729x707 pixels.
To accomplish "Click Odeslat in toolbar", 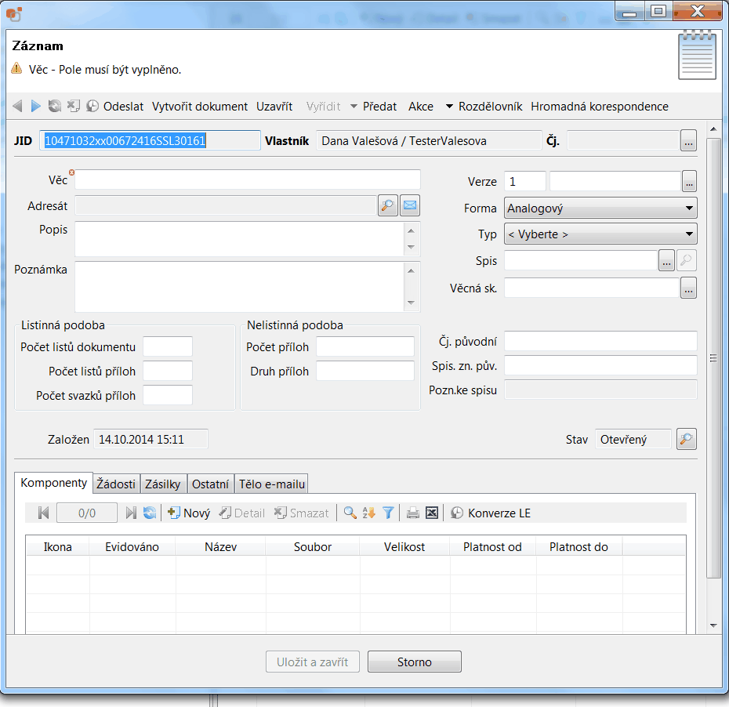I will click(123, 107).
